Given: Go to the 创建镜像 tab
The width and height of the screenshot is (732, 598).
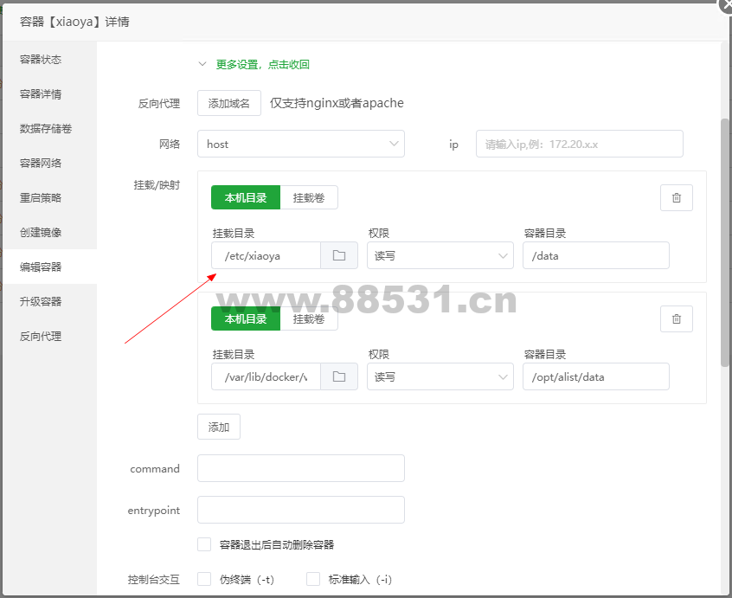Looking at the screenshot, I should (x=50, y=232).
